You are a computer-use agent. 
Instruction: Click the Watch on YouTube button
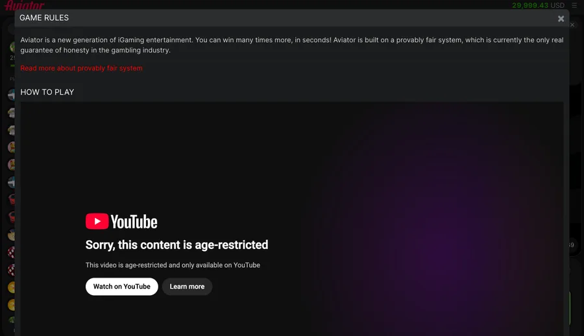pyautogui.click(x=122, y=287)
